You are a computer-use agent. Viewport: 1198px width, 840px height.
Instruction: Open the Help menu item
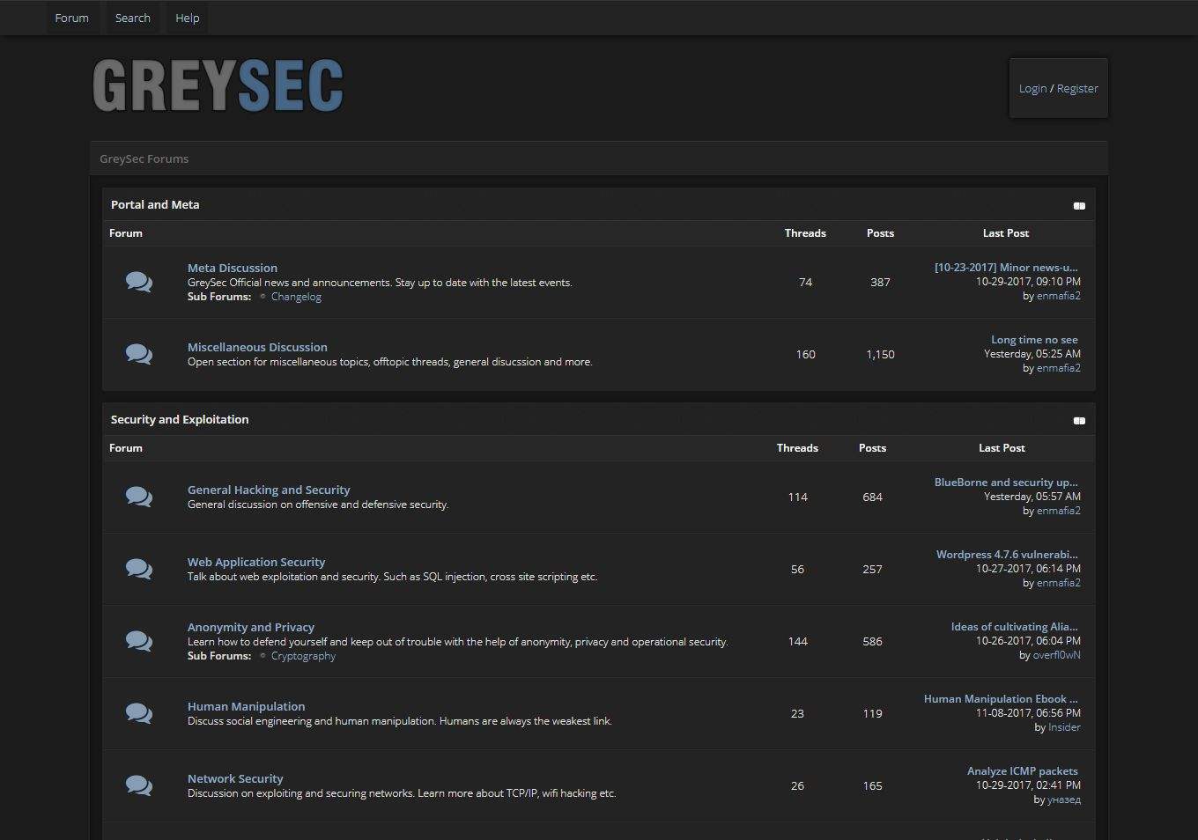click(187, 18)
